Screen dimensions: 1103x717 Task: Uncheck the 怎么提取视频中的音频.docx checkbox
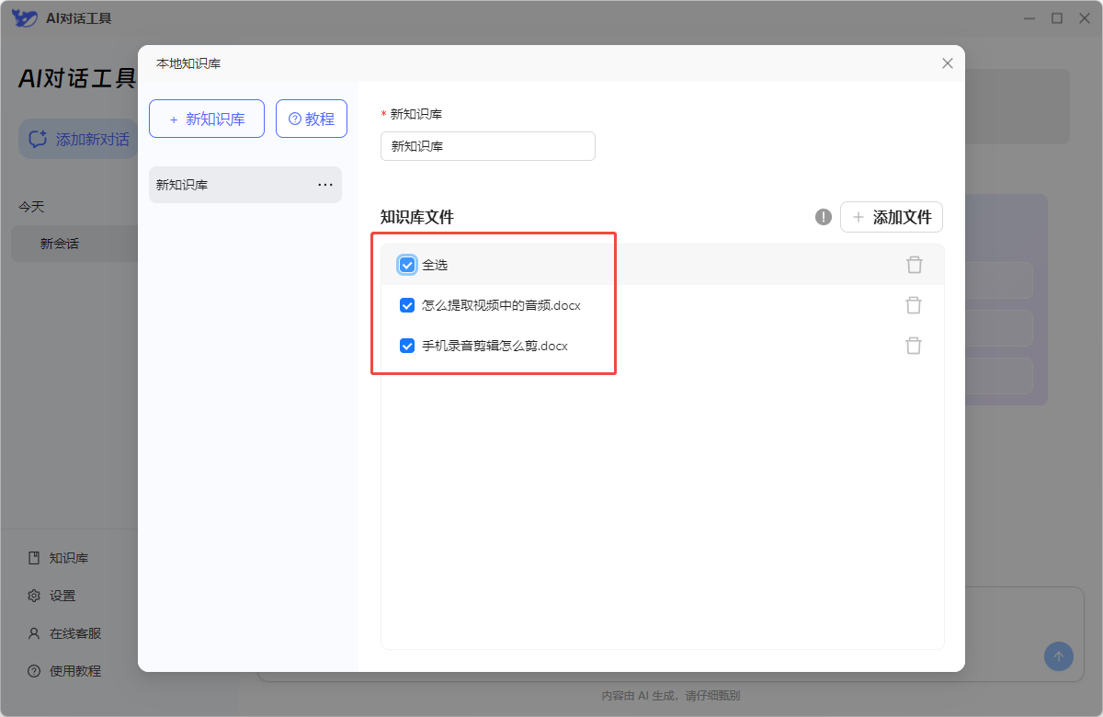(x=407, y=305)
